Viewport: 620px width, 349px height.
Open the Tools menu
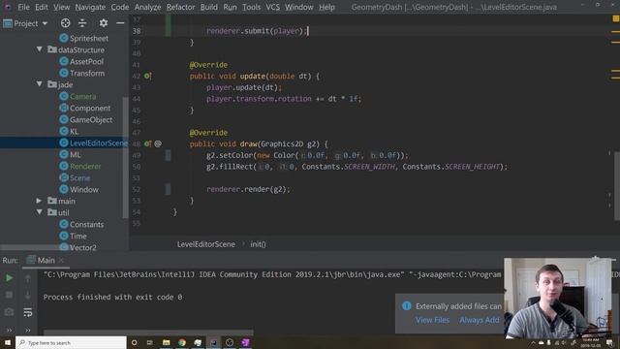click(x=251, y=7)
